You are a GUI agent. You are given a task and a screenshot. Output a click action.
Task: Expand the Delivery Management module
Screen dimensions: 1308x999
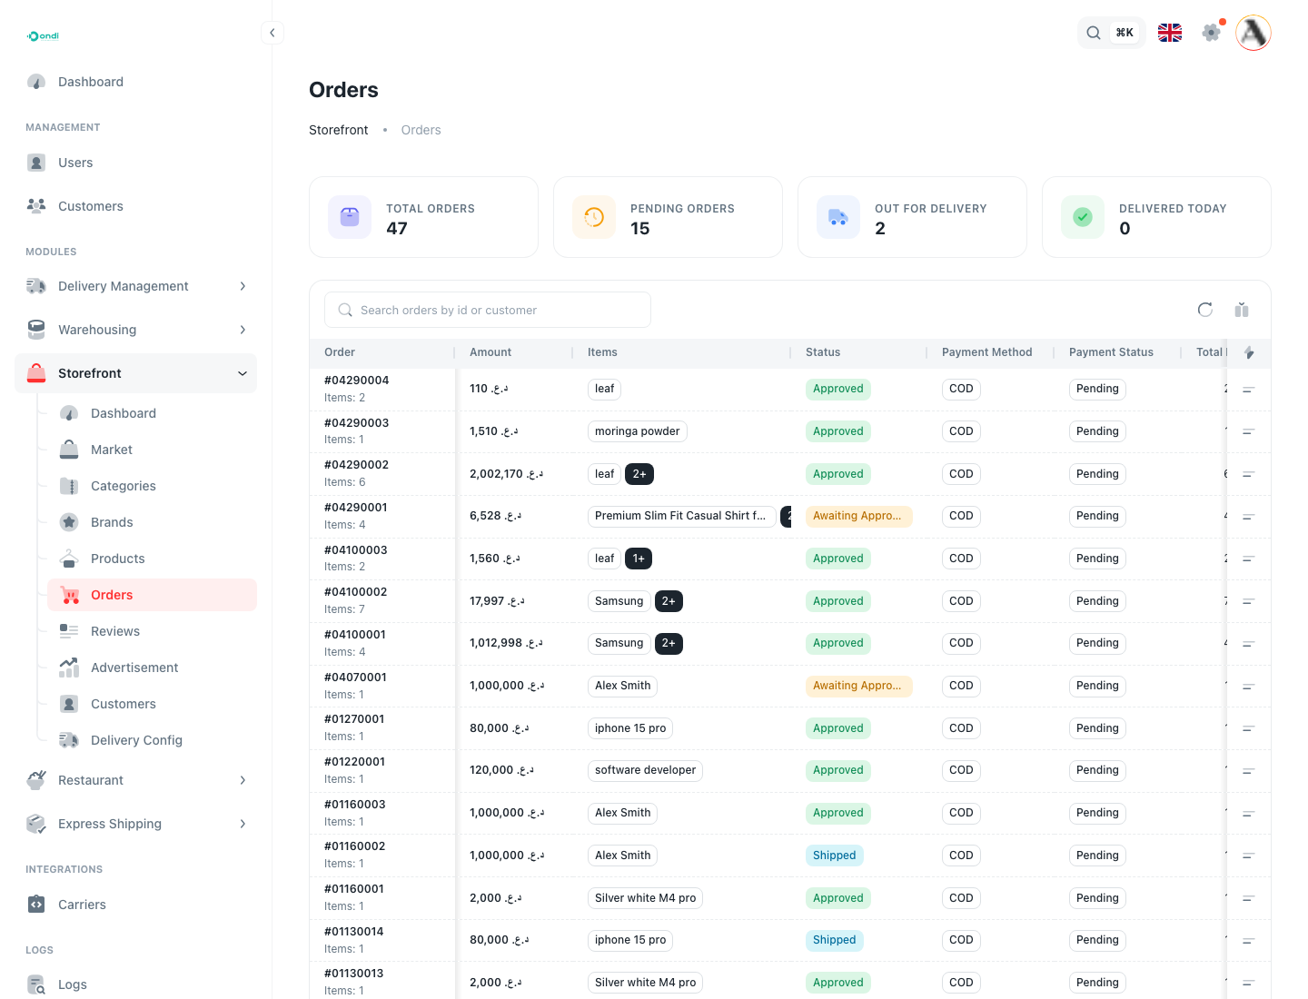(135, 286)
